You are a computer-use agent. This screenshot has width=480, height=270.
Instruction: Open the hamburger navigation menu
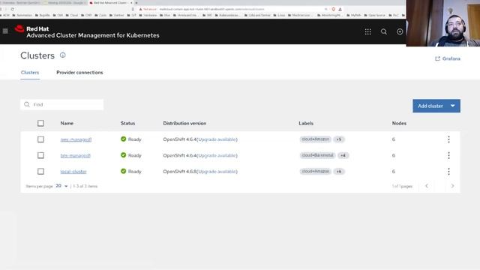tap(5, 31)
